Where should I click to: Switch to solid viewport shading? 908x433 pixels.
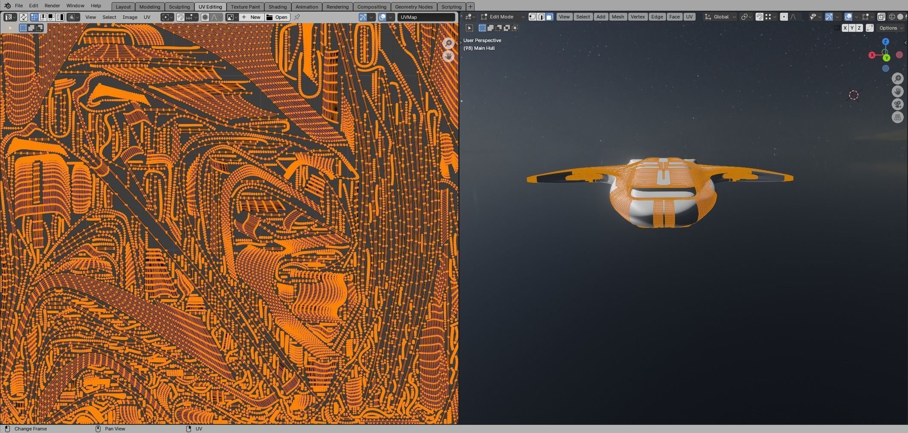pyautogui.click(x=900, y=17)
